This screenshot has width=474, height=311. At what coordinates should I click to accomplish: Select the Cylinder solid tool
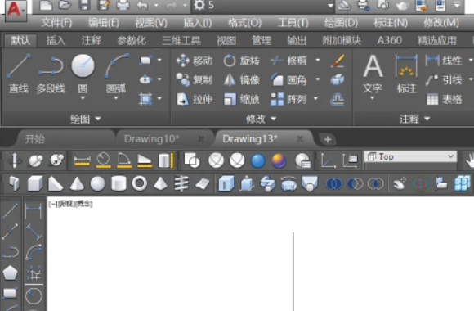tap(118, 183)
